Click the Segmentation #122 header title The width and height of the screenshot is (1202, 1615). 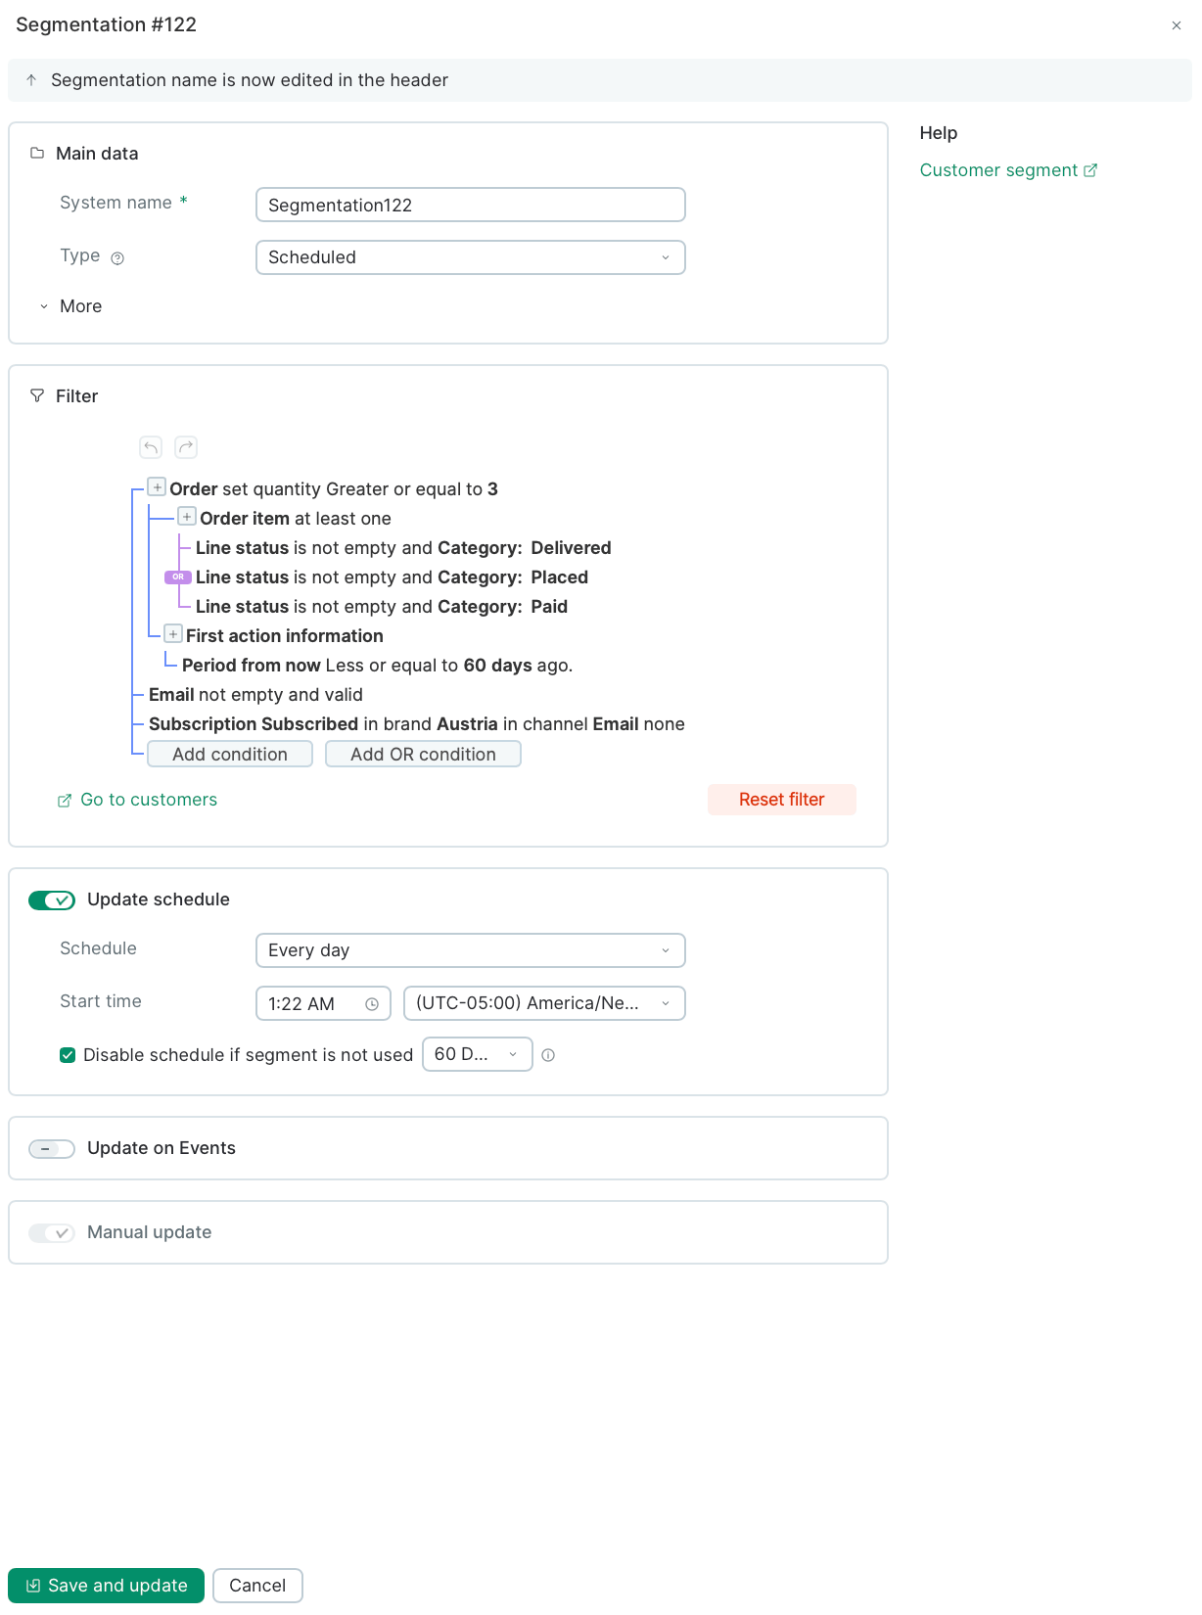(x=106, y=24)
